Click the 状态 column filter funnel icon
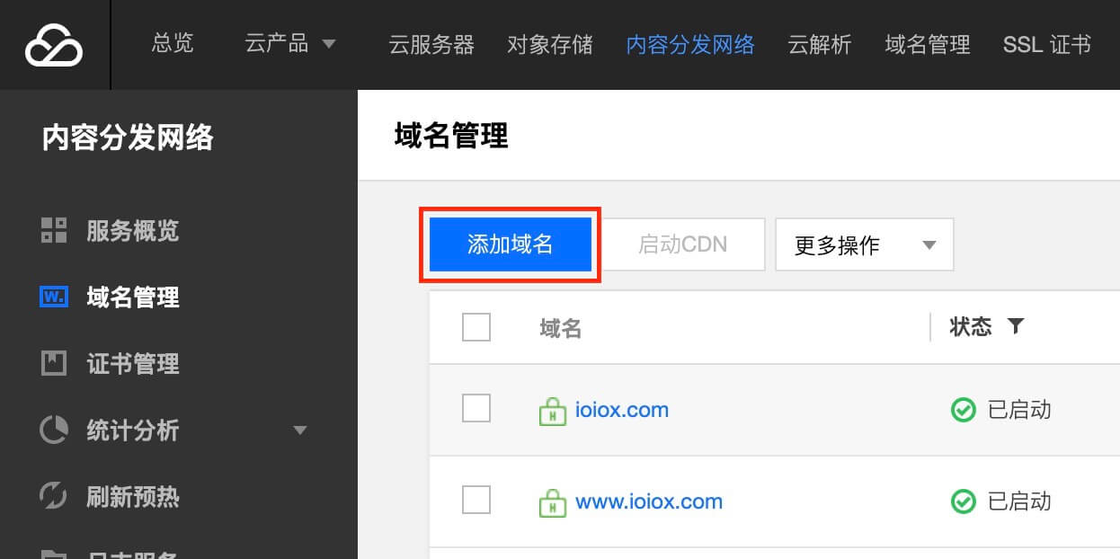Image resolution: width=1120 pixels, height=559 pixels. [1016, 326]
